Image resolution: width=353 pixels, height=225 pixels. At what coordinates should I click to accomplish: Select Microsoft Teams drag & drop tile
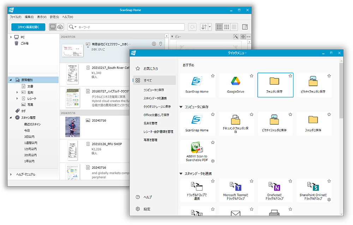[236, 191]
